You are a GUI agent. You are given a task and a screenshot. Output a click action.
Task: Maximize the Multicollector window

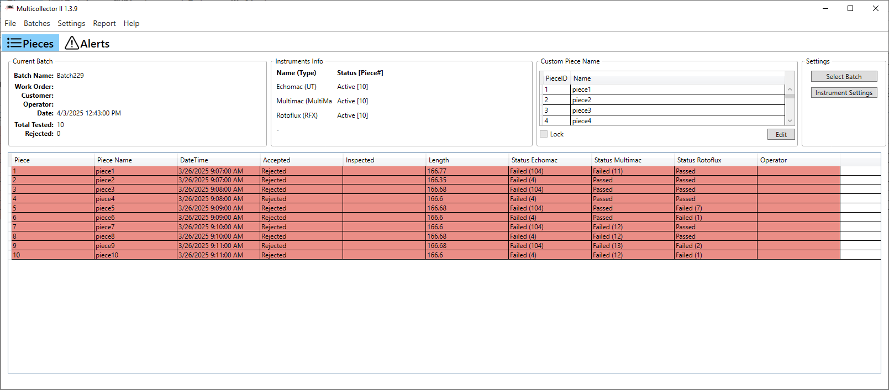(x=850, y=8)
